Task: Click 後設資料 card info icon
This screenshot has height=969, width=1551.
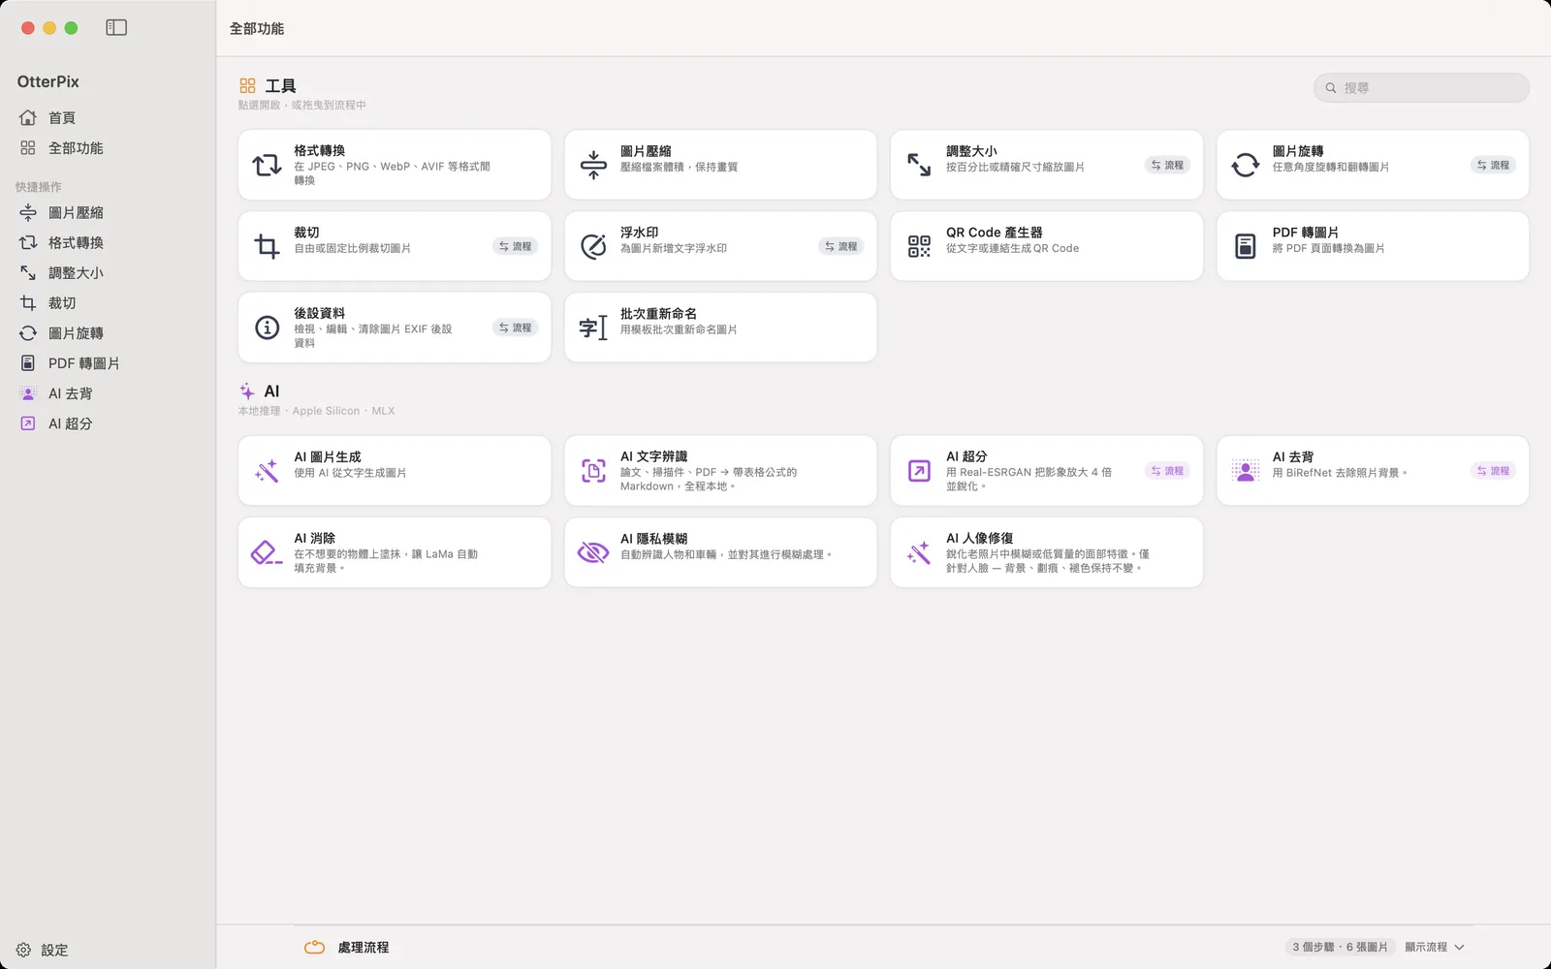Action: click(268, 328)
